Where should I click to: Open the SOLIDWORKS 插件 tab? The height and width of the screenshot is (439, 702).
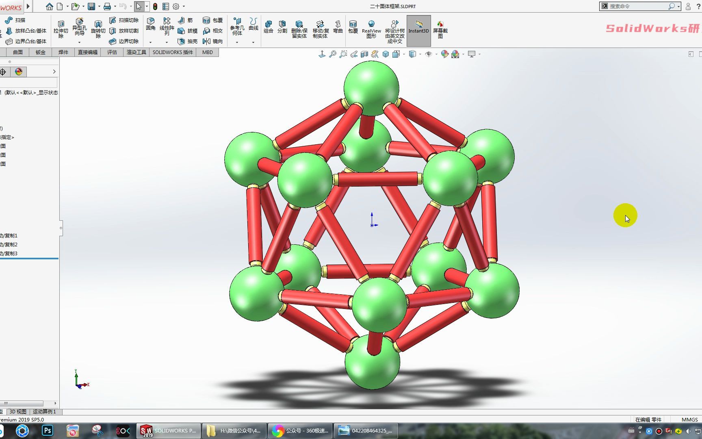(173, 52)
